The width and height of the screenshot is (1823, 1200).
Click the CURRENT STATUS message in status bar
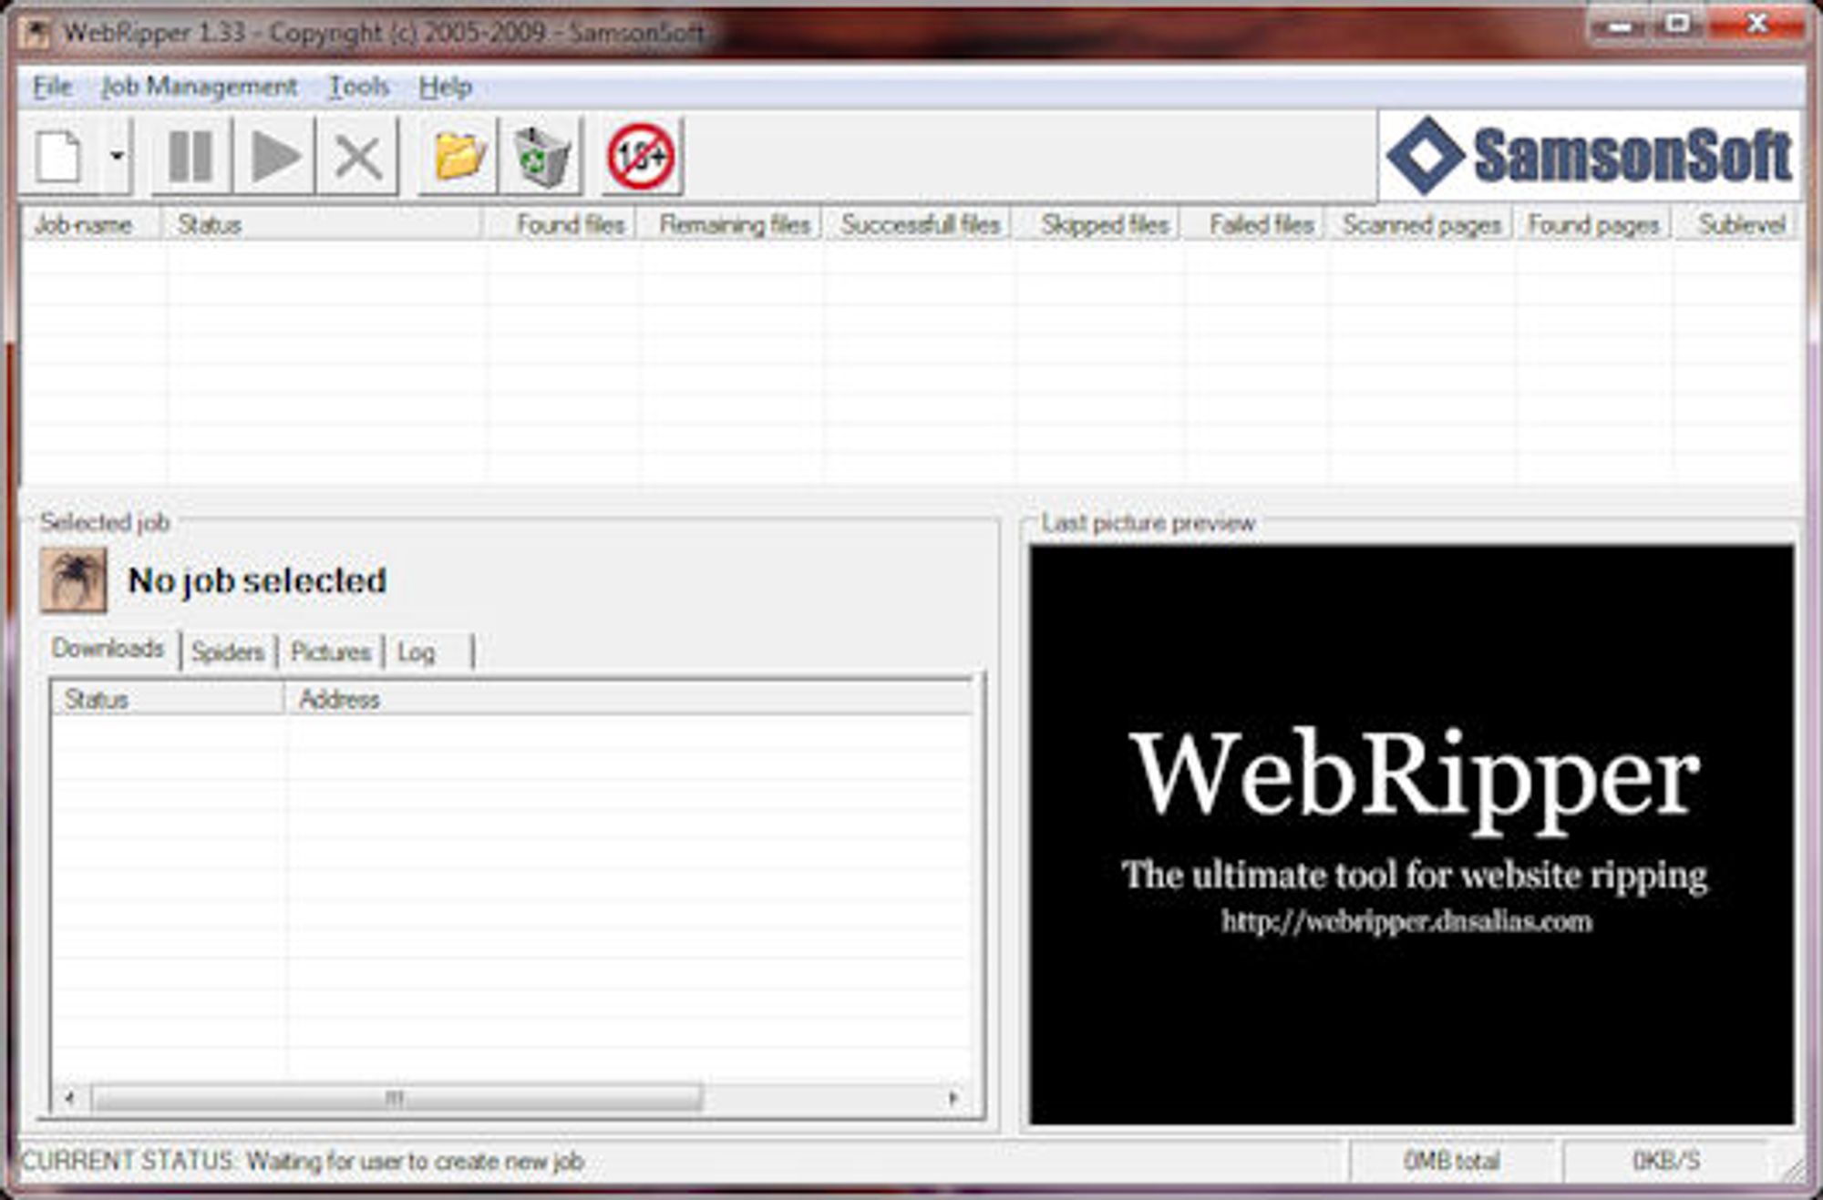coord(303,1161)
